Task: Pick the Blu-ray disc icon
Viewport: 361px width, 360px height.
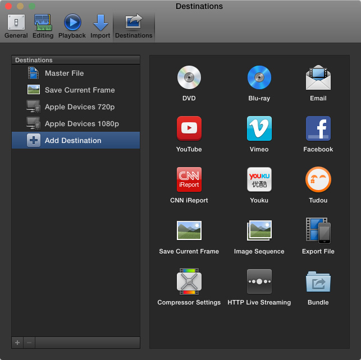Action: (x=259, y=77)
